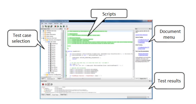Image resolution: width=196 pixels, height=104 pixels.
Task: Open How to Test link under Client Testing
Action: coord(141,49)
